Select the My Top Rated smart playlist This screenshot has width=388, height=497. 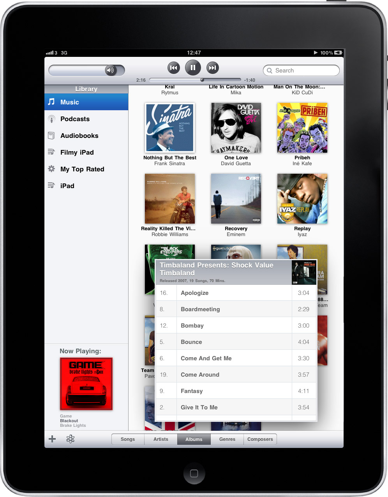click(x=82, y=169)
